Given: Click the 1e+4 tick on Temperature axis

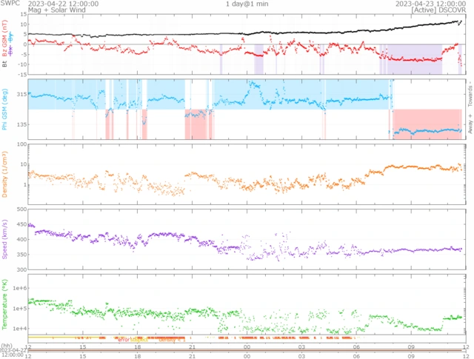Looking at the screenshot, I should pos(20,329).
